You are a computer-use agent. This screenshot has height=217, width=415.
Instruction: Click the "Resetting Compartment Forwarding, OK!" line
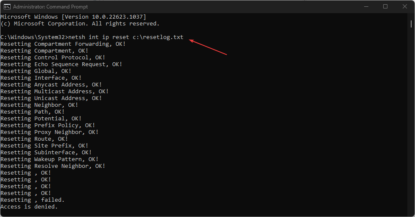point(63,44)
